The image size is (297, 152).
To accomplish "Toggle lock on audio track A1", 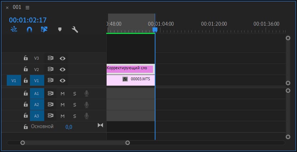I will click(x=26, y=93).
